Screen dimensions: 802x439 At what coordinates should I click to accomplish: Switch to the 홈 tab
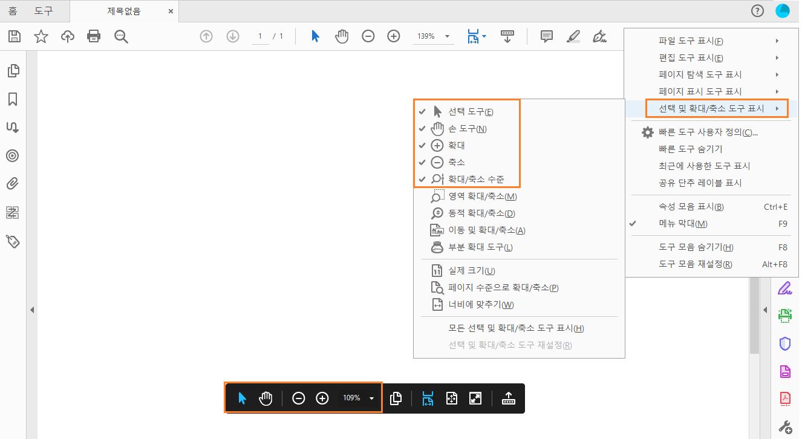(x=13, y=10)
